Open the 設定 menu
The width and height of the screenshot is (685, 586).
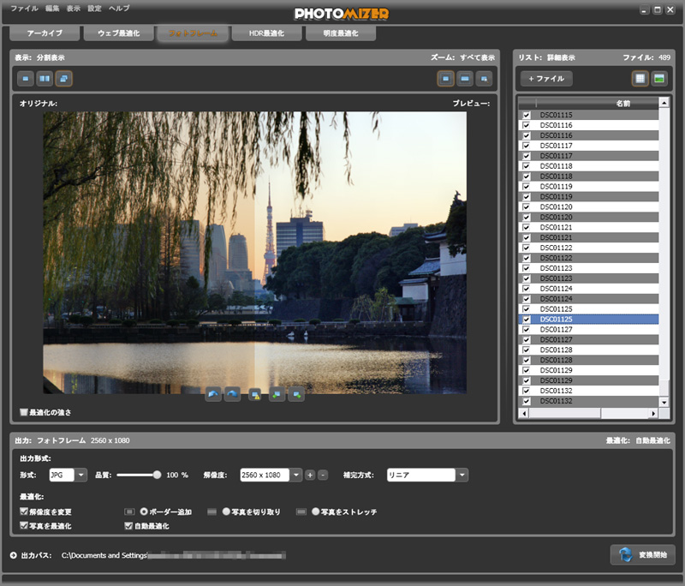(x=94, y=9)
